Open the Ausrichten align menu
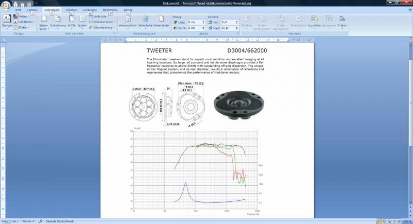Viewport: 413px width, 224px height. coord(314,22)
